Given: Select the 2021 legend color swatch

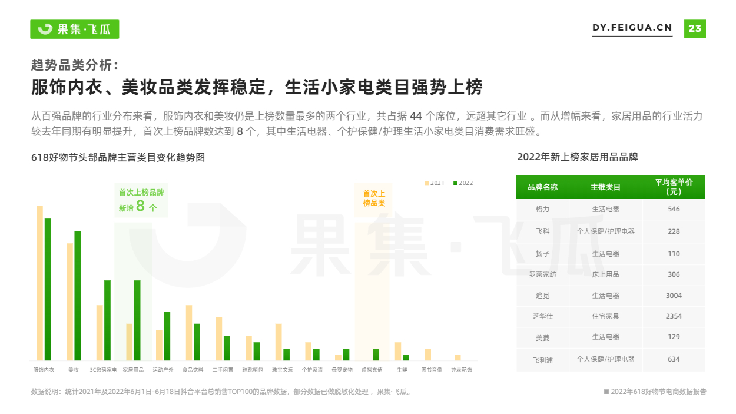Looking at the screenshot, I should [427, 183].
